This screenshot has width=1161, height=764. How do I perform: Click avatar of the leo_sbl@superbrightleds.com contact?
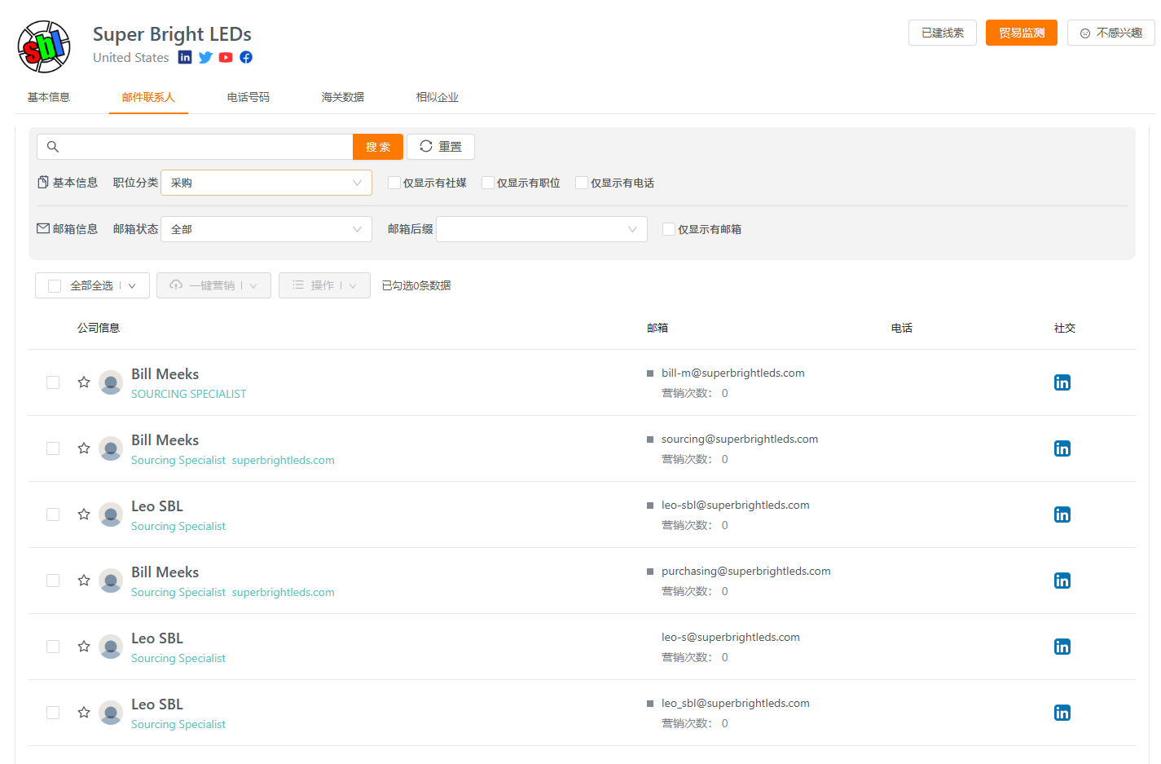111,712
